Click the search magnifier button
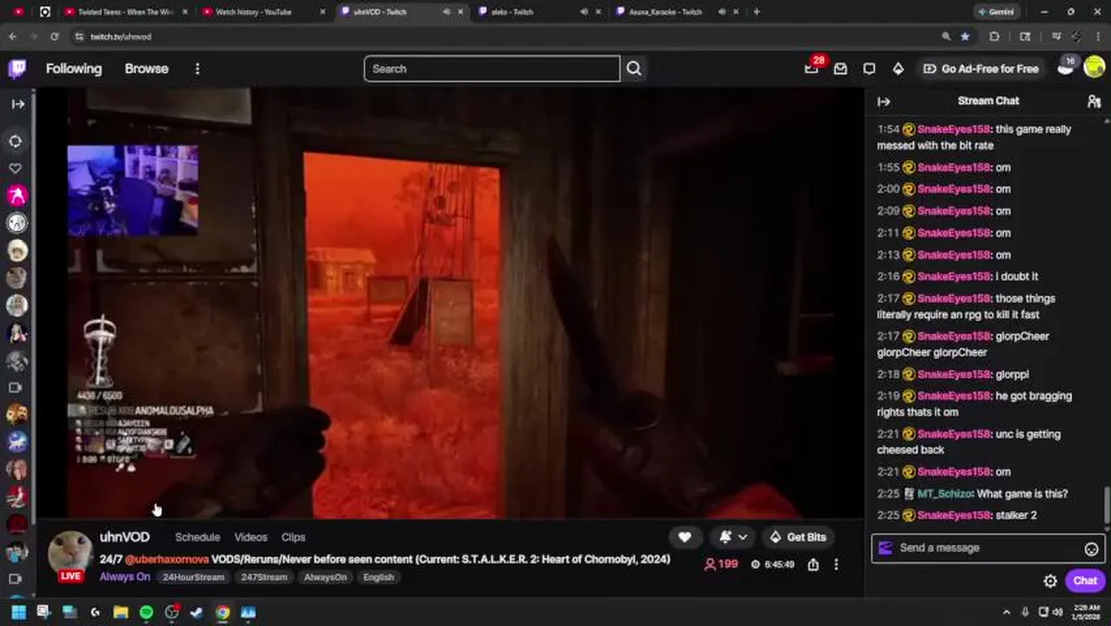The width and height of the screenshot is (1111, 626). (634, 69)
